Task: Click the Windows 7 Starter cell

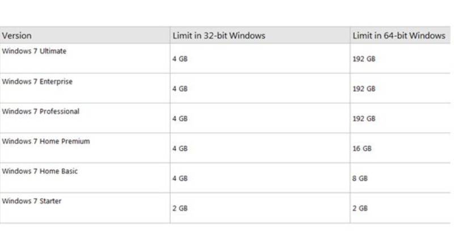Action: [x=32, y=201]
